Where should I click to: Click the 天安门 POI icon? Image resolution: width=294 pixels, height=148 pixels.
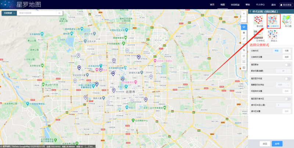tap(126, 87)
